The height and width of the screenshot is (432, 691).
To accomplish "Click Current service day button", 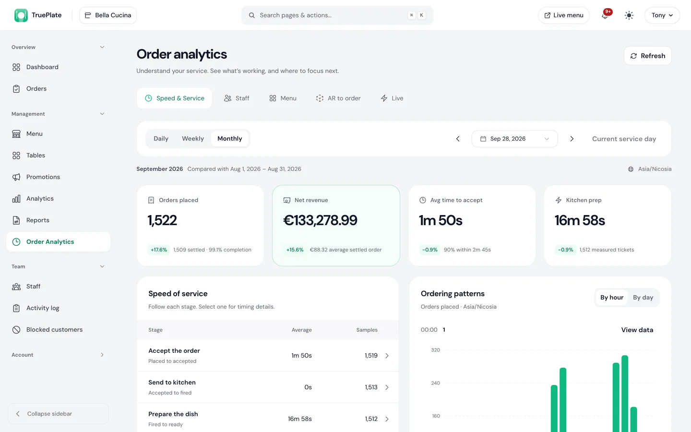I will [624, 139].
